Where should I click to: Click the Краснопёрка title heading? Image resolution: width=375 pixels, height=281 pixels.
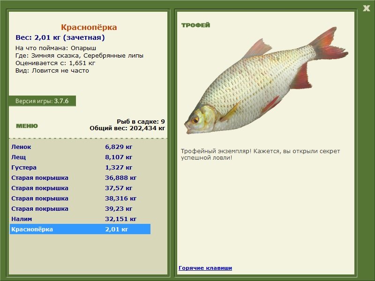[89, 27]
